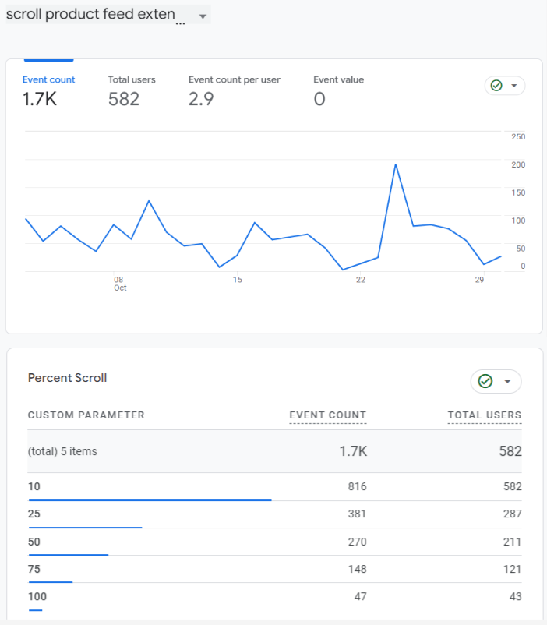Select the Event count metric tab
547x625 pixels.
(x=48, y=91)
